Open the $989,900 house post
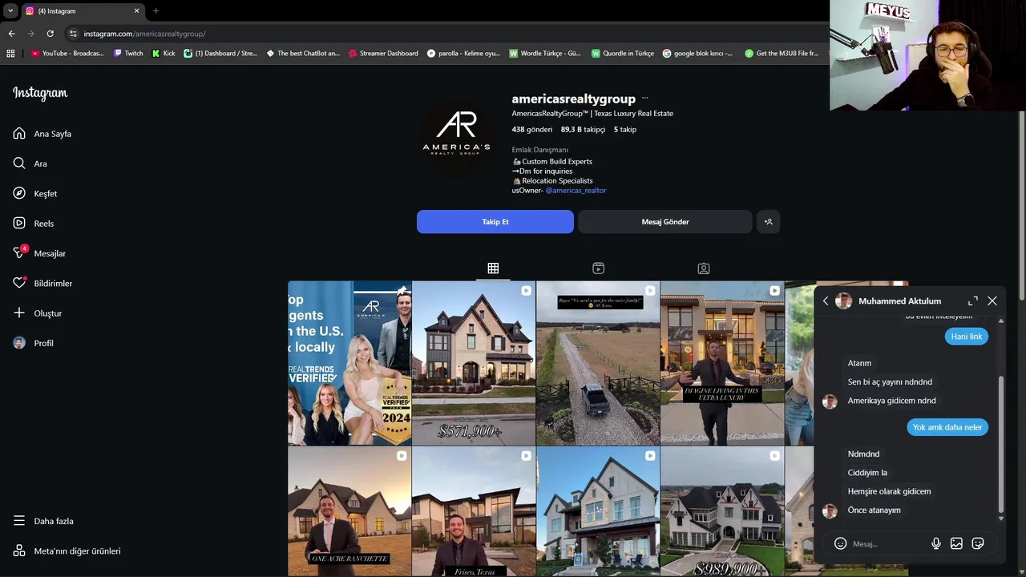Image resolution: width=1026 pixels, height=577 pixels. [722, 511]
